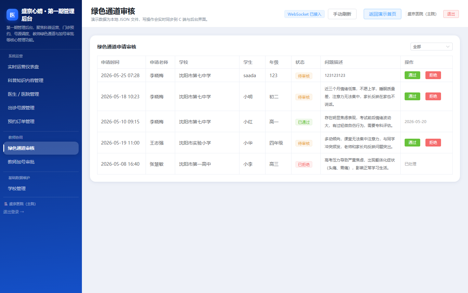Click the 退出登录 link in sidebar
The width and height of the screenshot is (468, 293).
14,212
